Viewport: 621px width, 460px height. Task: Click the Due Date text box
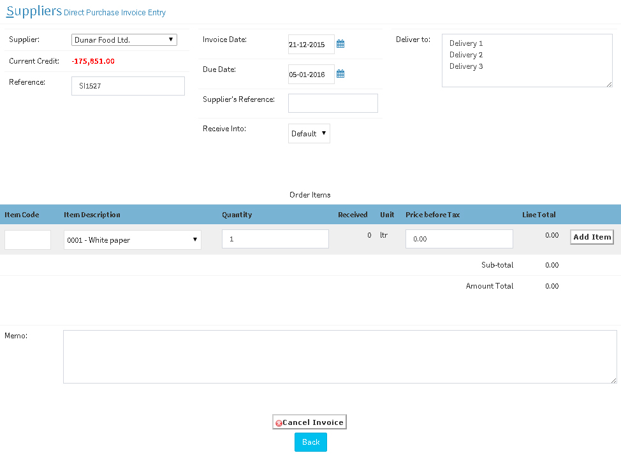310,73
